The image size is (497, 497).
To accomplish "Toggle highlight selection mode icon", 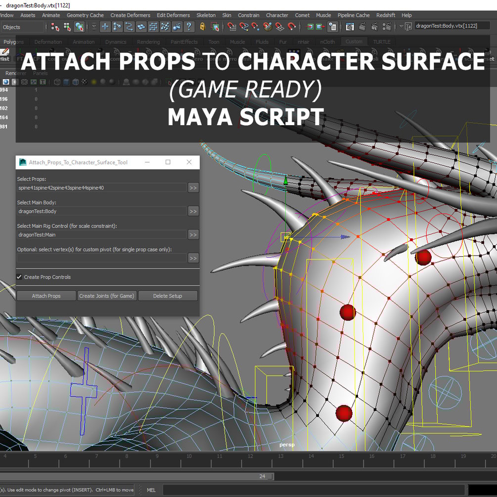I will point(215,27).
